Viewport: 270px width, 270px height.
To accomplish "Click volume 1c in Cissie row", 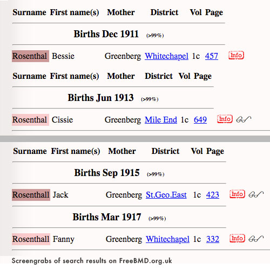I will point(185,120).
